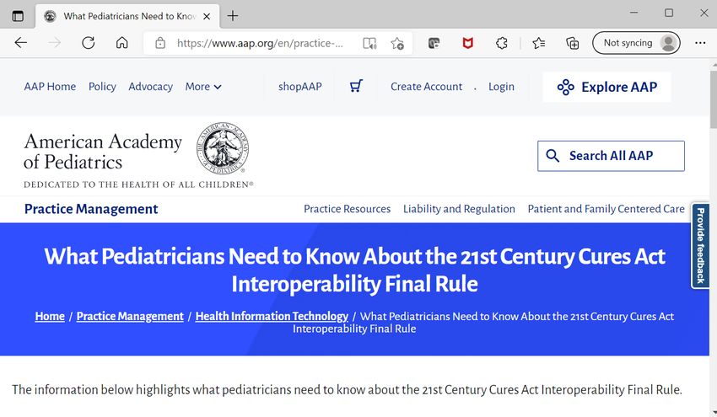Follow the Home breadcrumb link
This screenshot has width=717, height=417.
50,316
